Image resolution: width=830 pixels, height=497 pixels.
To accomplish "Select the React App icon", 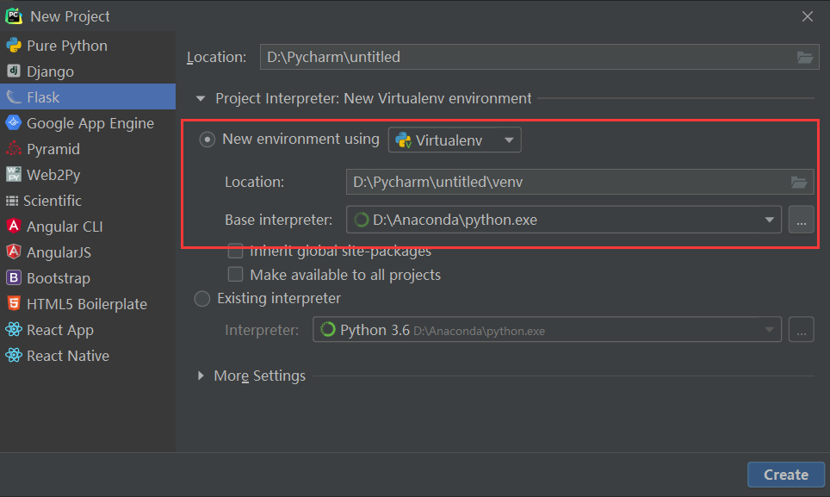I will [x=14, y=329].
